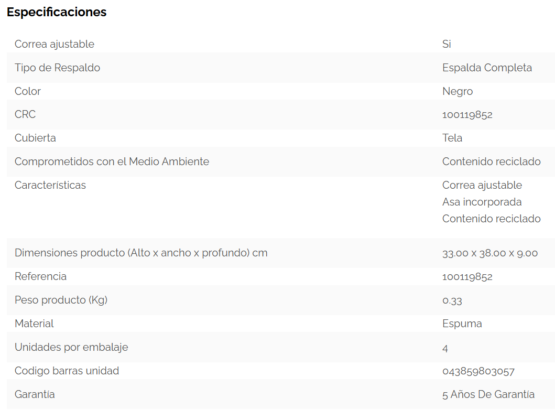
Task: Click the Codigo barras unidad label
Action: coord(67,371)
